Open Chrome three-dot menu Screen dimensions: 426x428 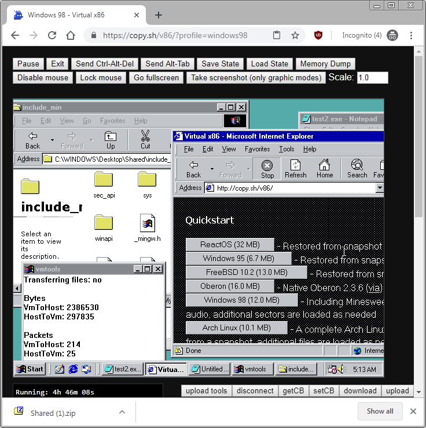pyautogui.click(x=411, y=35)
